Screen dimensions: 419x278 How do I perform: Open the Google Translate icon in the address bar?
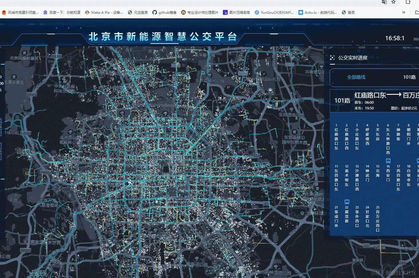point(384,2)
